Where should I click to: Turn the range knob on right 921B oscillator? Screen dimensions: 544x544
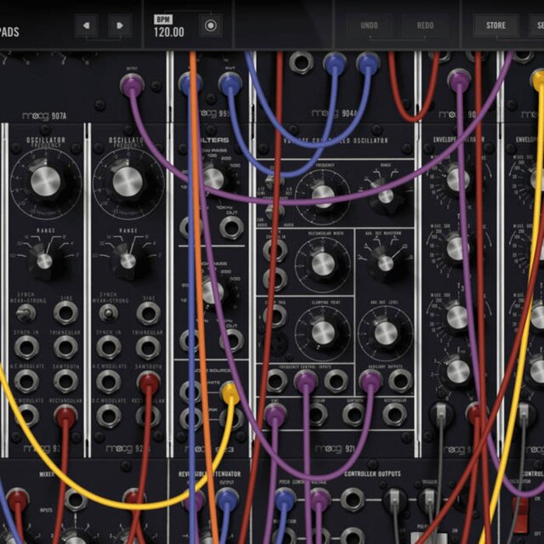coord(127,261)
